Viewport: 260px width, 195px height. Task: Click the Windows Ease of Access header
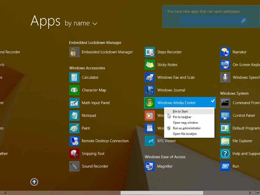(165, 157)
